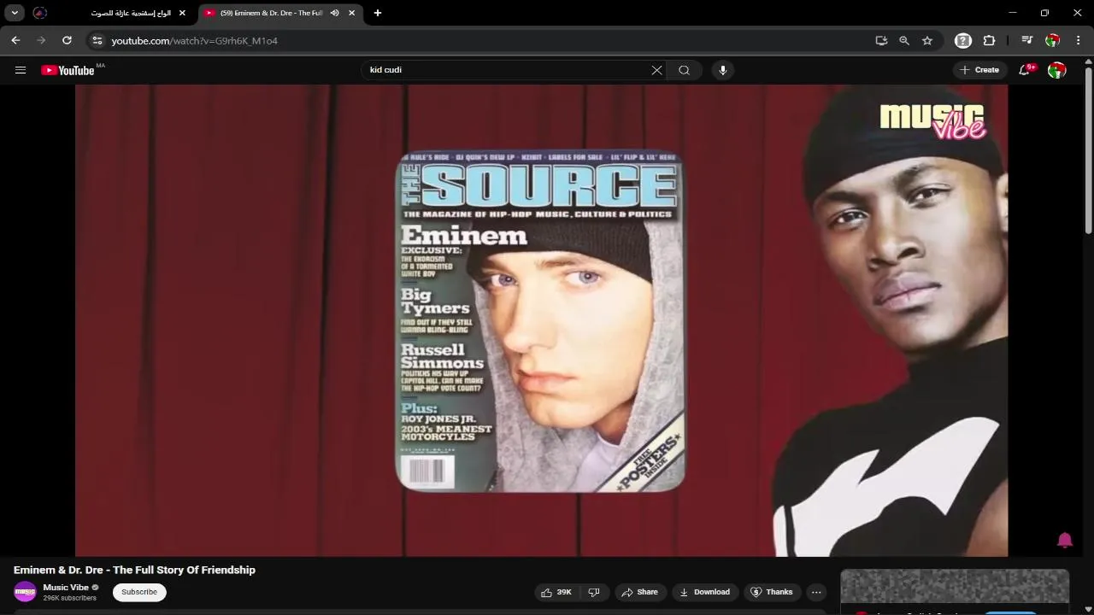This screenshot has width=1094, height=615.
Task: Open the Music Vibe channel avatar
Action: [26, 592]
